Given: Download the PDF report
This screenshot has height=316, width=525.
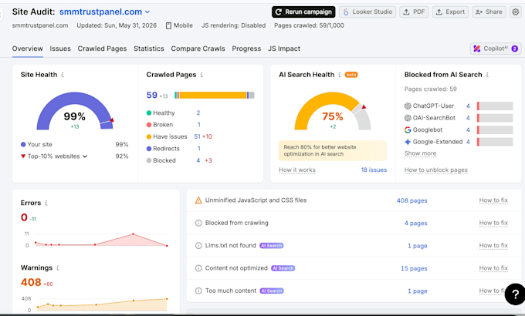Looking at the screenshot, I should click(414, 12).
